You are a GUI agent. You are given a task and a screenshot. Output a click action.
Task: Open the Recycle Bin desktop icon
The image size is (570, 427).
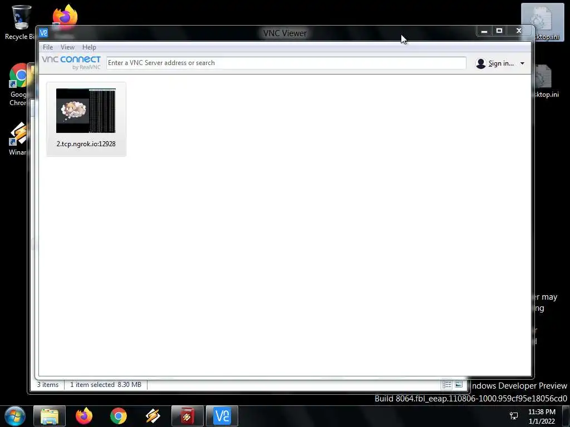20,22
